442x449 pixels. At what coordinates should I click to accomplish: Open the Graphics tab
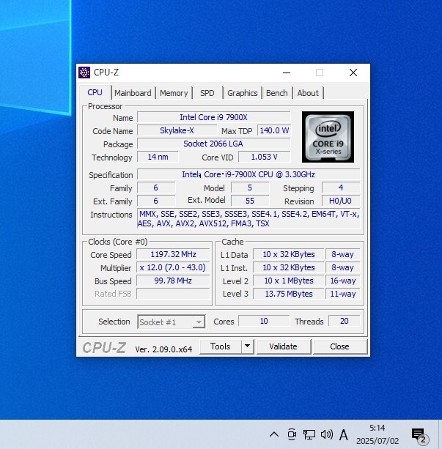click(x=242, y=93)
